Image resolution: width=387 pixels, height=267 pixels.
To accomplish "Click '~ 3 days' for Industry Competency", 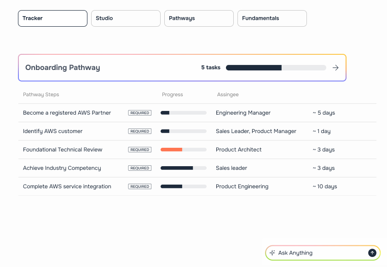I will pos(323,168).
